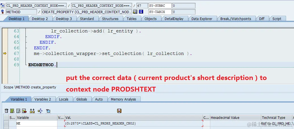Click the Technical Type column header
The image size is (294, 129).
276,118
